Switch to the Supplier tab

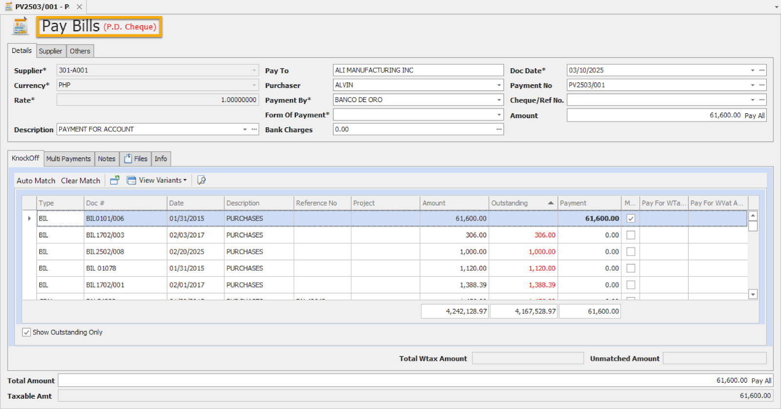pyautogui.click(x=51, y=51)
